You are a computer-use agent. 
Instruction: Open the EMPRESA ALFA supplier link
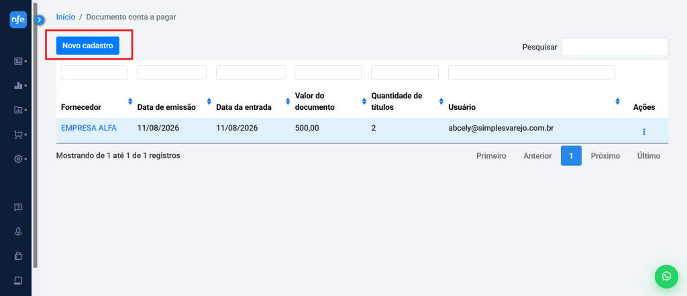tap(89, 128)
